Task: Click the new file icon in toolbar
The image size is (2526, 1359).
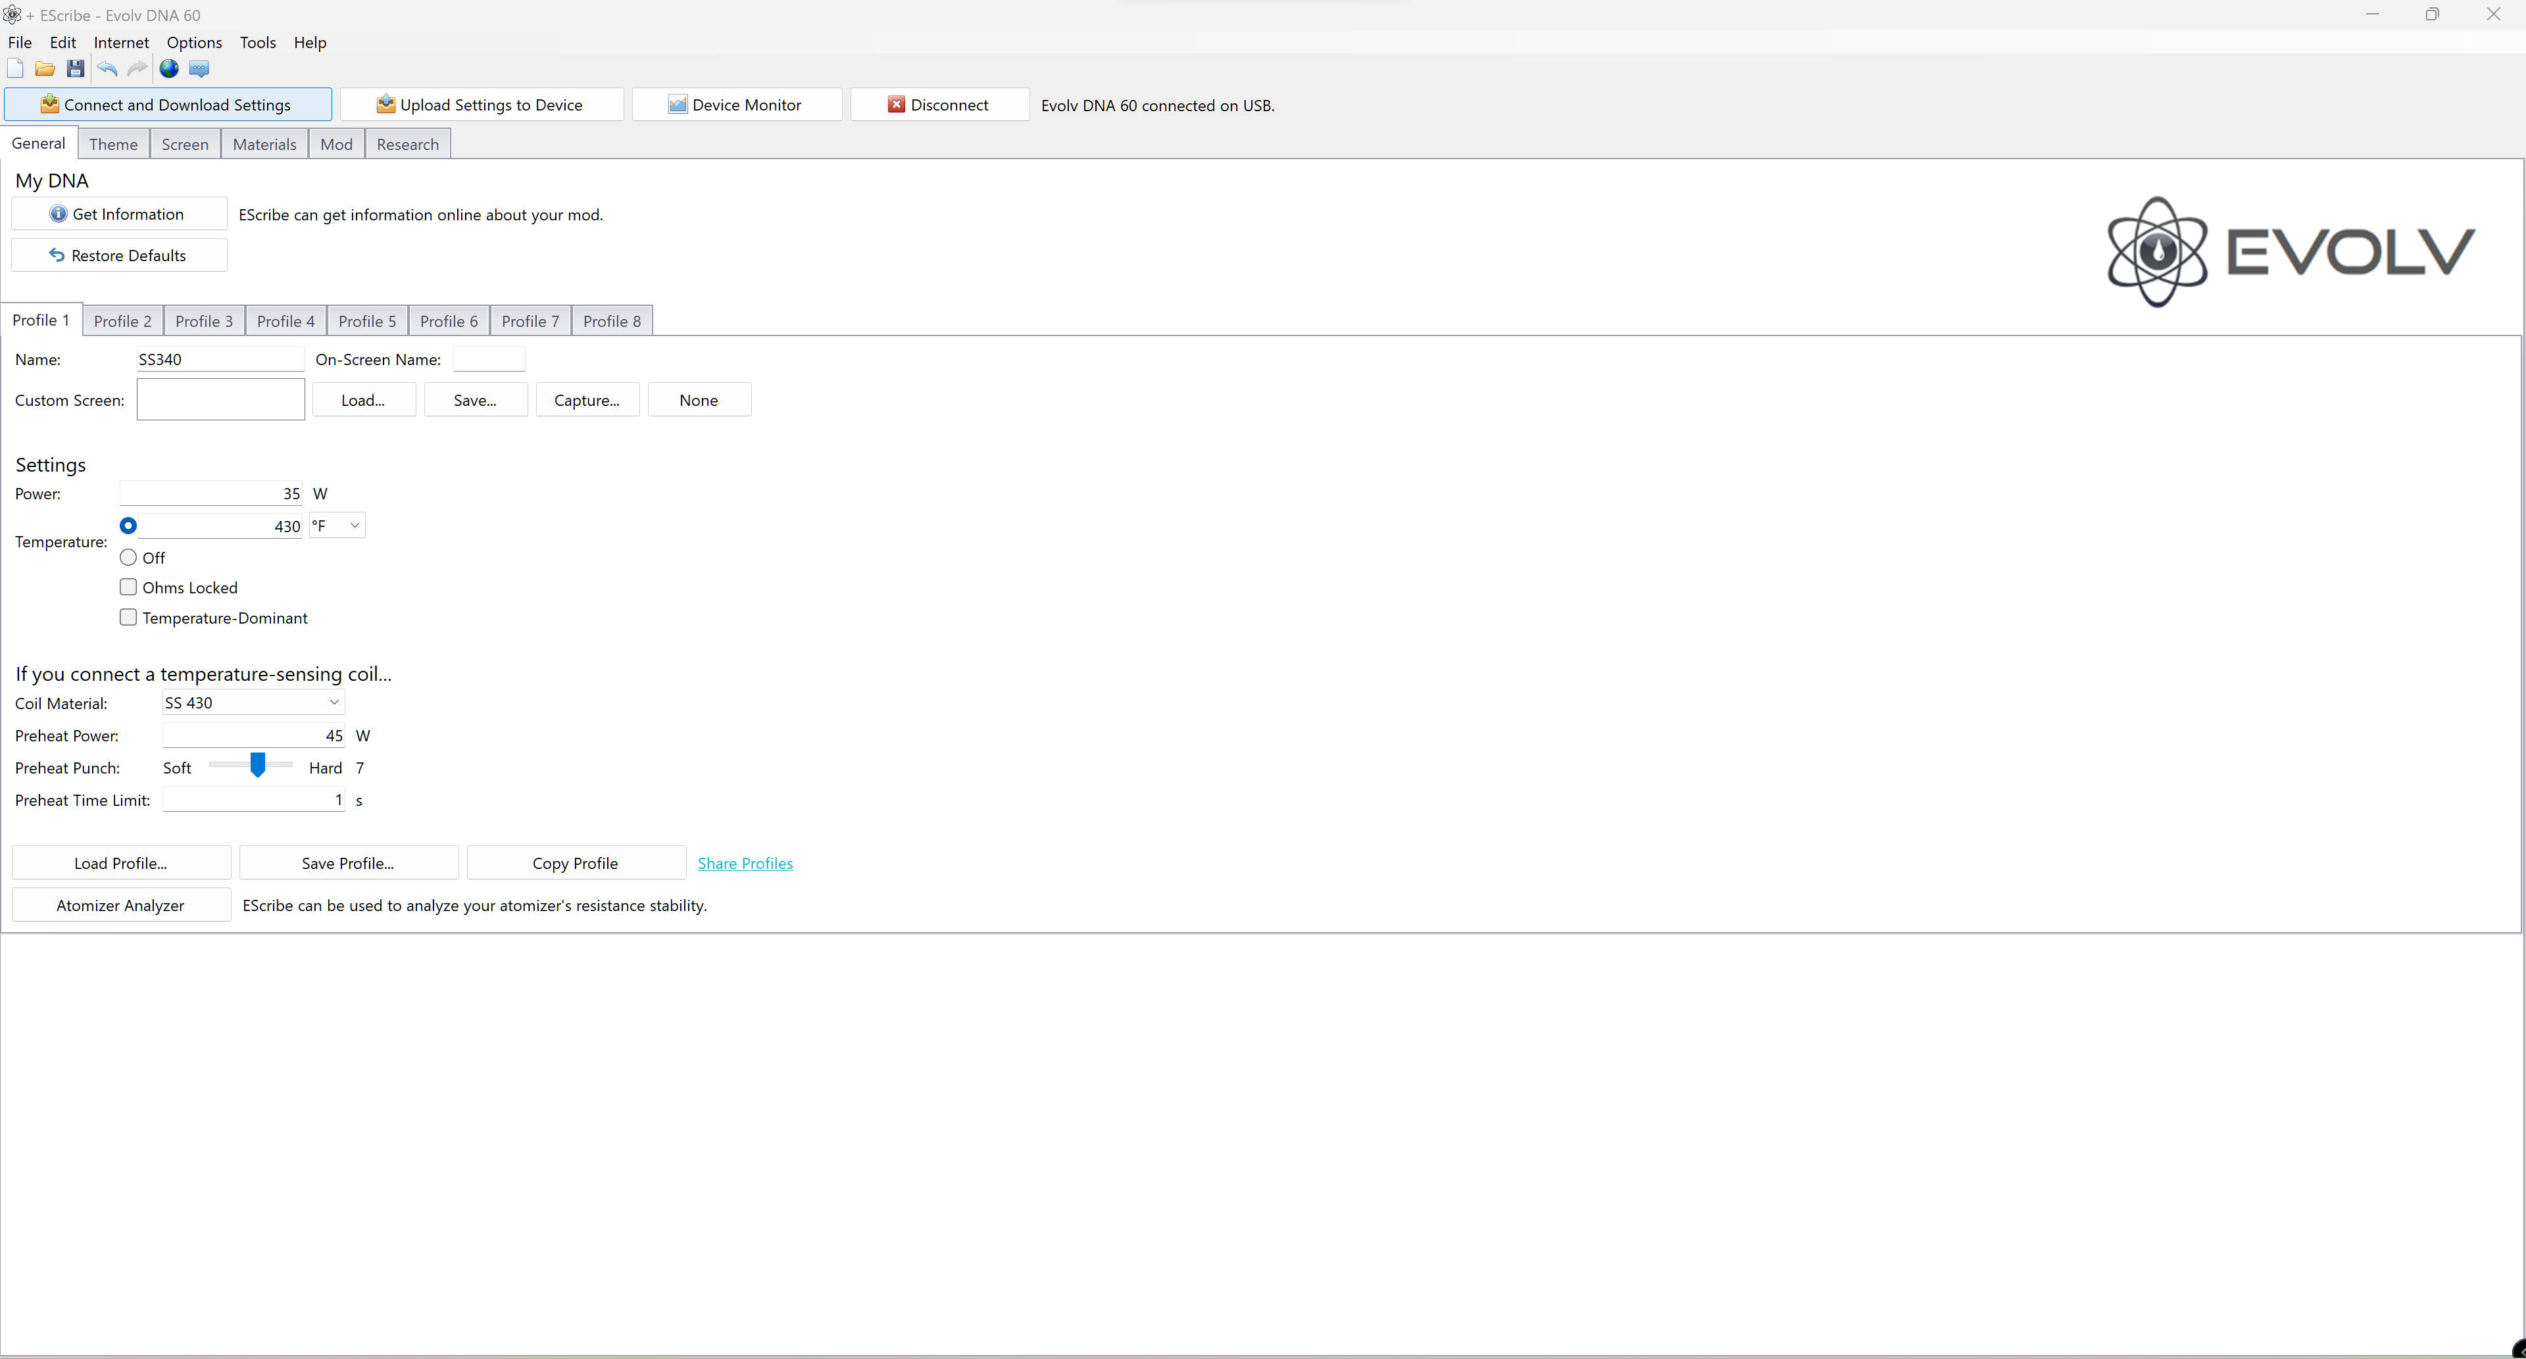Action: [x=14, y=68]
